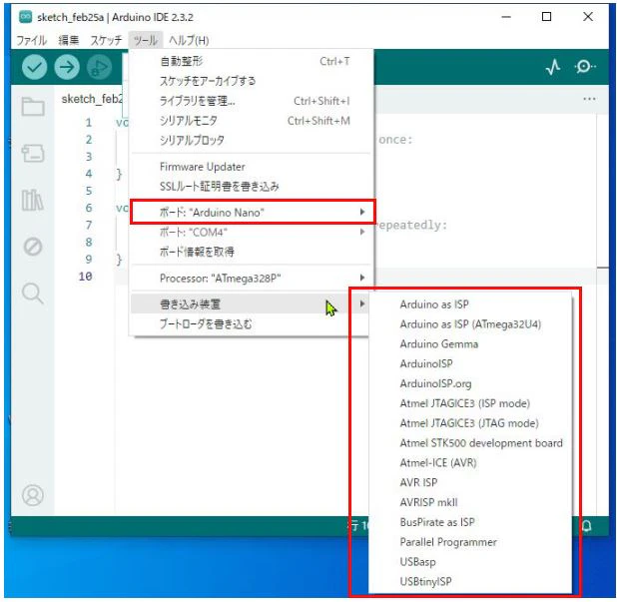The image size is (617, 602).
Task: Select シリアルプロッタ menu entry
Action: (251, 141)
